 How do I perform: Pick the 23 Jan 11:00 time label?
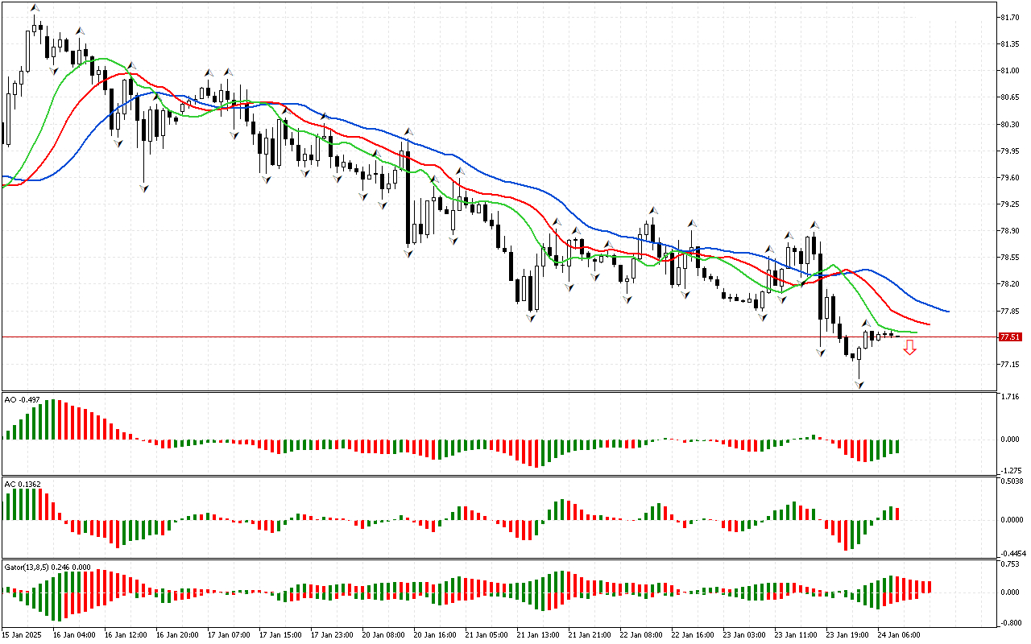coord(796,634)
